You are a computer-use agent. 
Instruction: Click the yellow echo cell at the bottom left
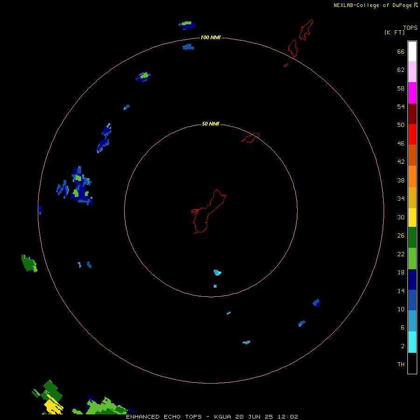[x=53, y=404]
